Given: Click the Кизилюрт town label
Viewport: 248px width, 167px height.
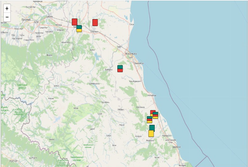Looking at the screenshot, I should 94,32.
